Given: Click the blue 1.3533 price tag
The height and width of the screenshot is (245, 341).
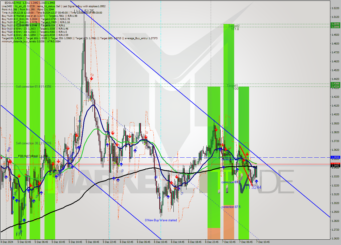Looking at the screenshot, I should click(335, 157).
